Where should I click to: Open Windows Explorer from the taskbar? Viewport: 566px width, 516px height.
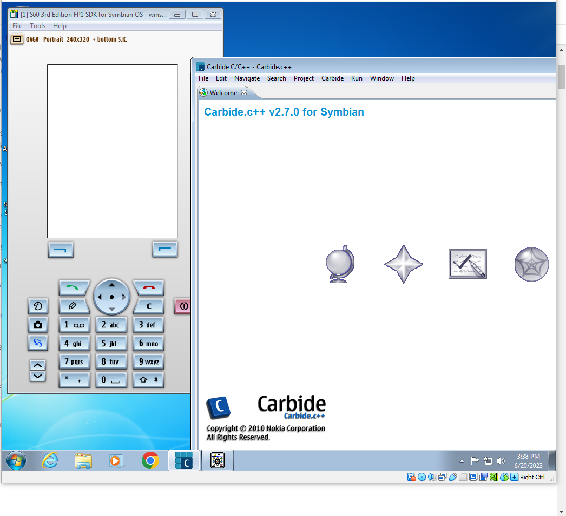click(83, 461)
